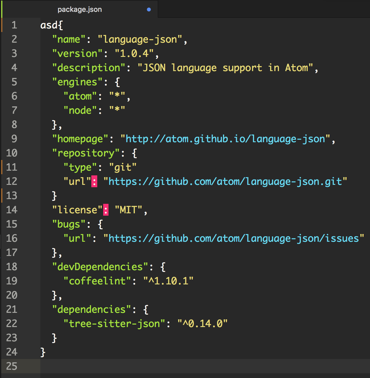Click the "repository" key
The image size is (370, 378).
point(86,153)
